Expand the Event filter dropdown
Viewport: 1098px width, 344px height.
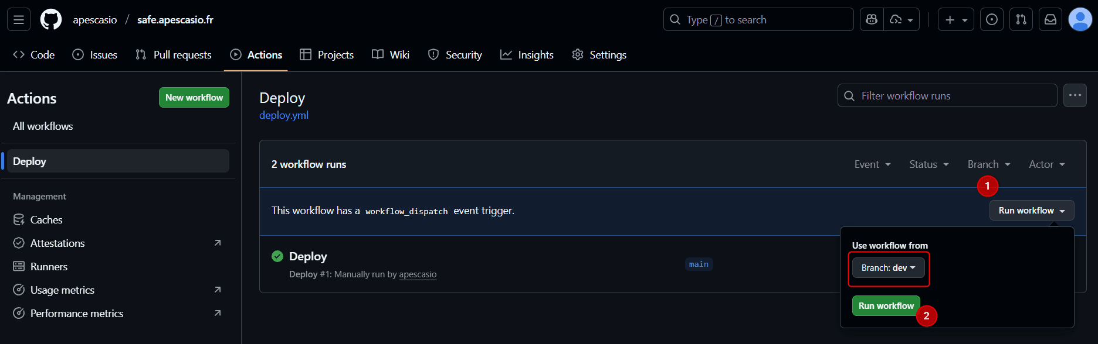click(x=873, y=164)
